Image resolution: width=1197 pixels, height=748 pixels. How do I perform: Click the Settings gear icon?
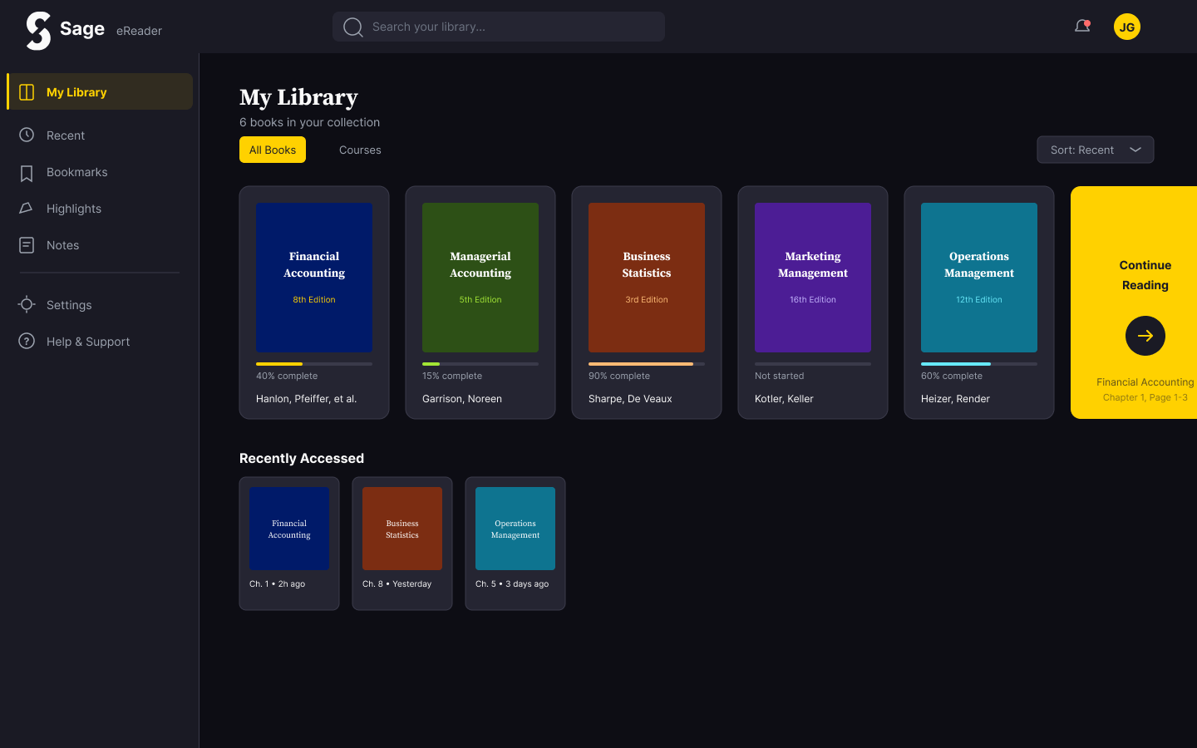tap(27, 304)
